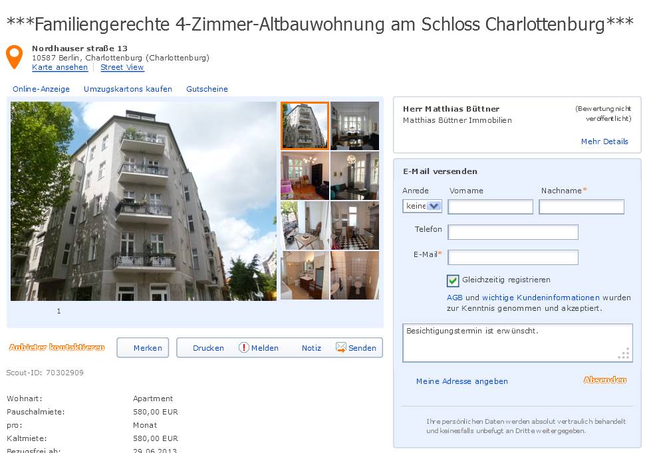Open the checkered kitchen floor thumbnail
645x453 pixels.
354,226
